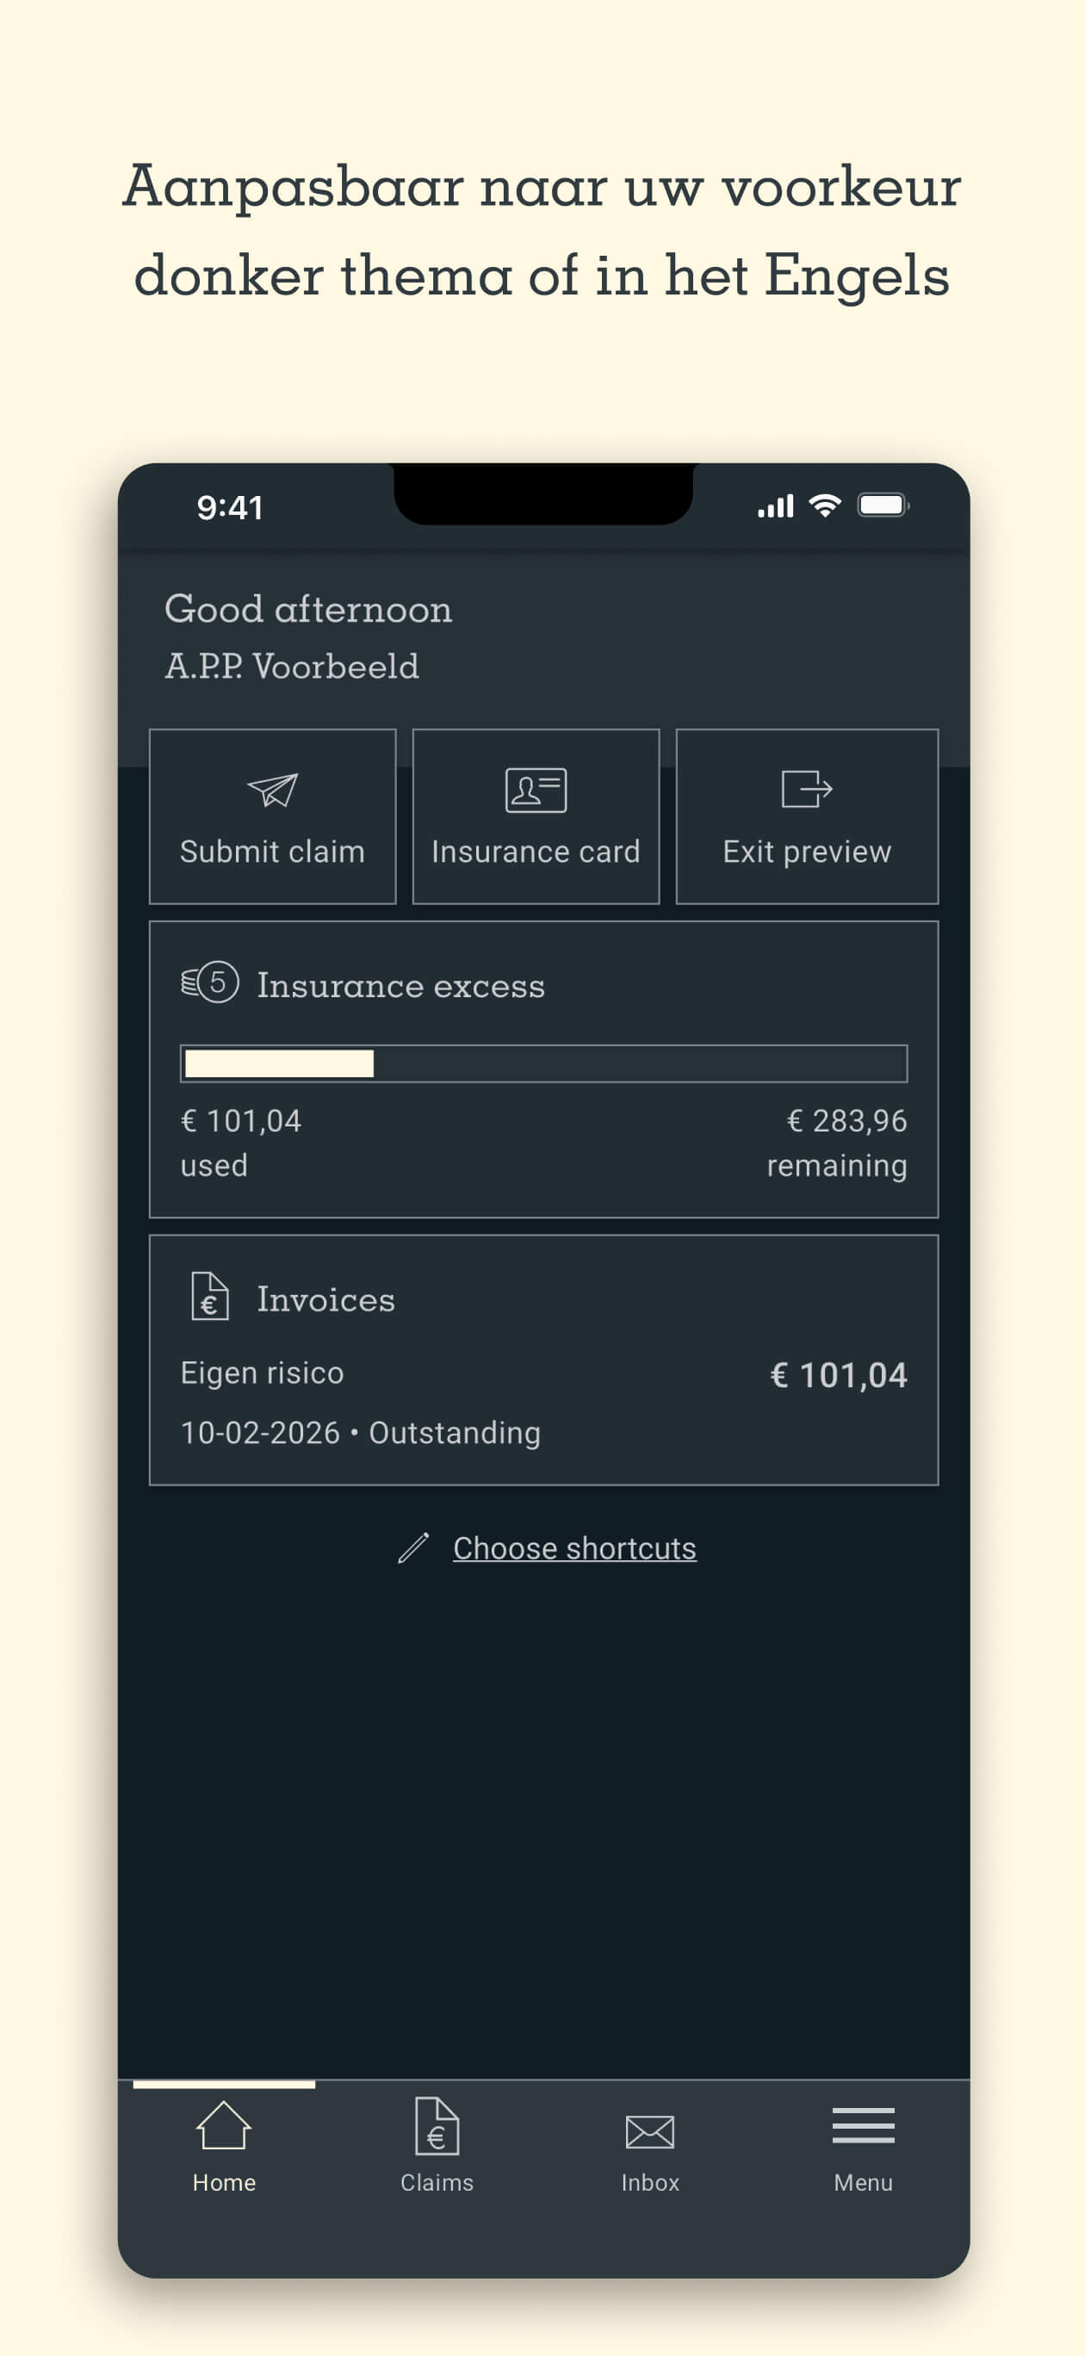Tap the battery status icon

tap(883, 505)
